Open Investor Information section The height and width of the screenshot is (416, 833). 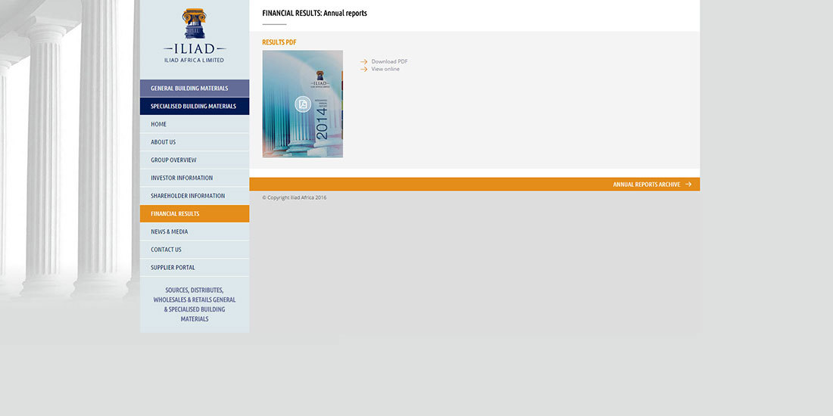click(182, 178)
